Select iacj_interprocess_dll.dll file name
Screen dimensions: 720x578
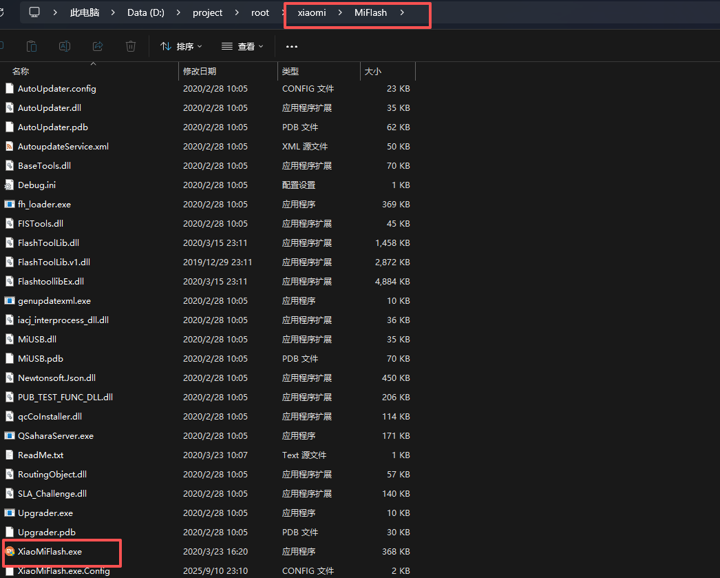[63, 320]
